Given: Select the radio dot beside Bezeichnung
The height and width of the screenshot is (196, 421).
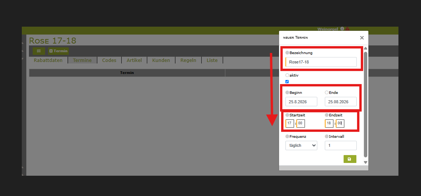Looking at the screenshot, I should [x=287, y=53].
